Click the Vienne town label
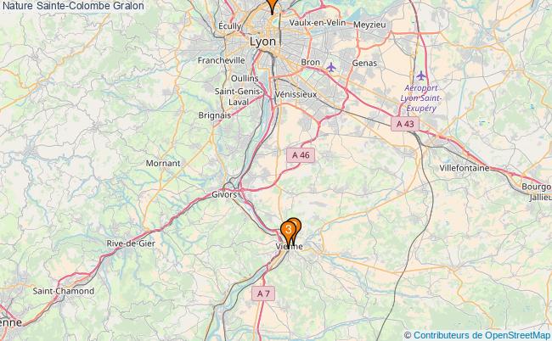Screen dimensions: 552x341 click(290, 247)
